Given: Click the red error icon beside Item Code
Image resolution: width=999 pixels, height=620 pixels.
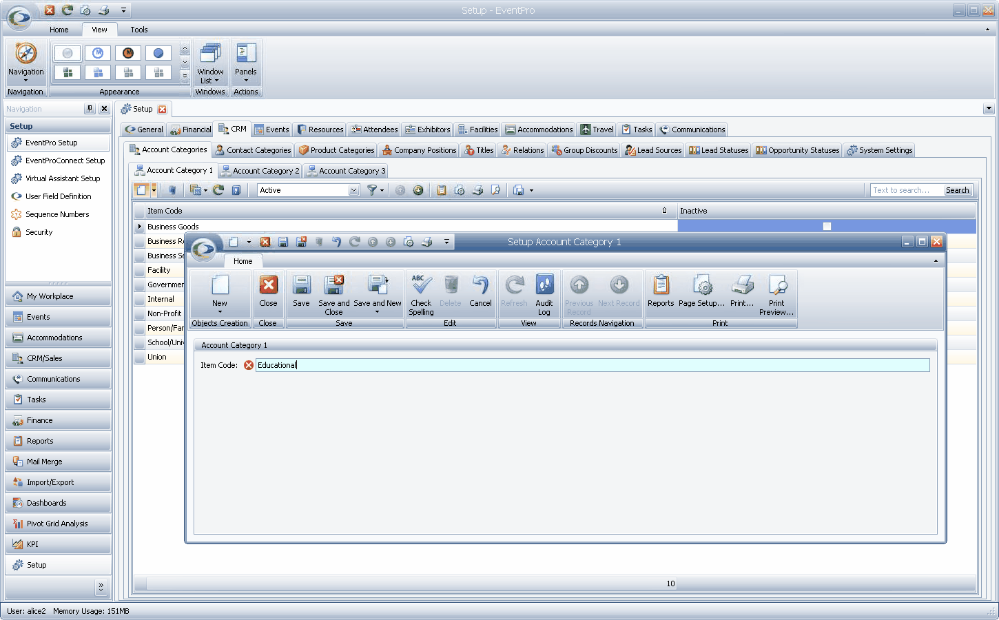Looking at the screenshot, I should (249, 365).
